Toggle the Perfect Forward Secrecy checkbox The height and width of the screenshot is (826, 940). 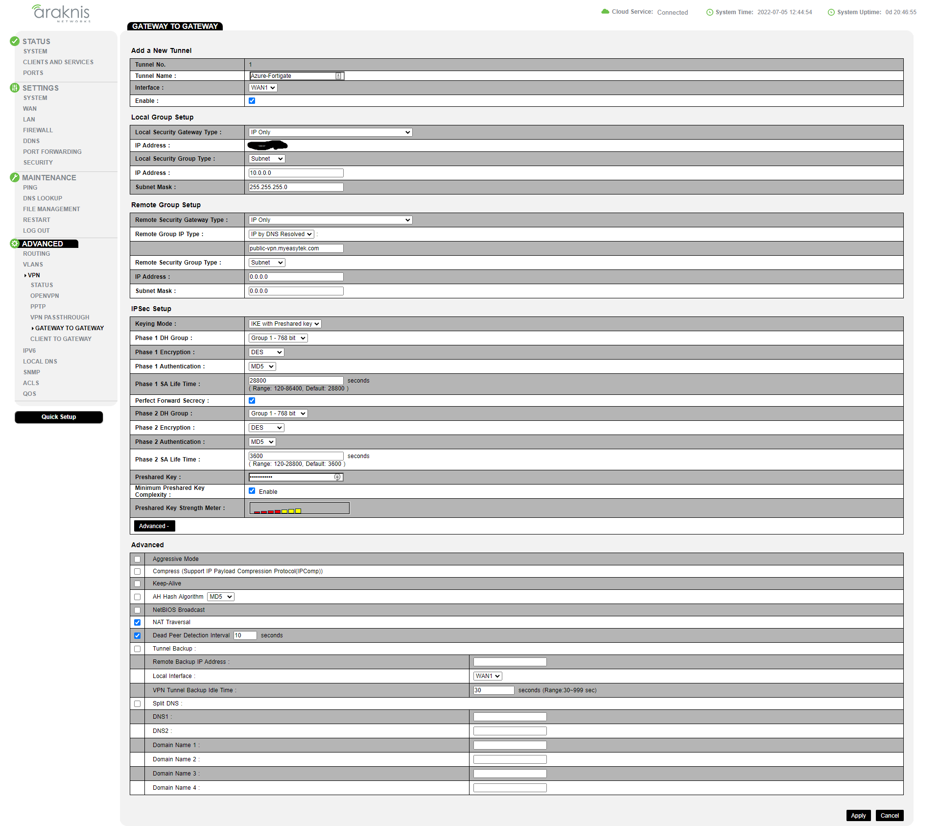coord(252,400)
